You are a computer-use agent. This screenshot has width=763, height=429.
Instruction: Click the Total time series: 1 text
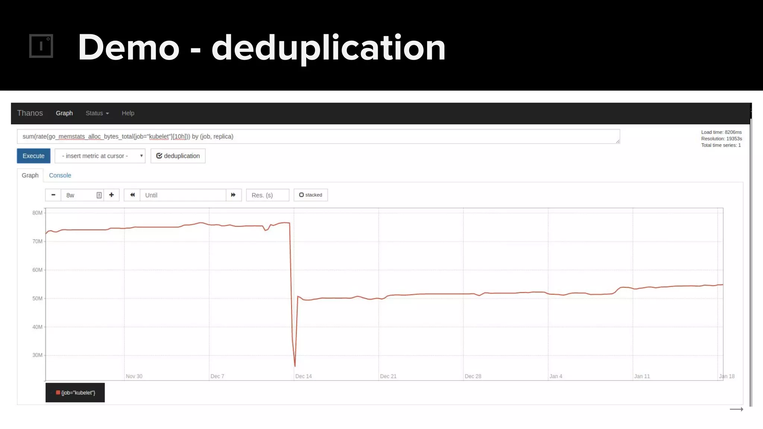(721, 145)
